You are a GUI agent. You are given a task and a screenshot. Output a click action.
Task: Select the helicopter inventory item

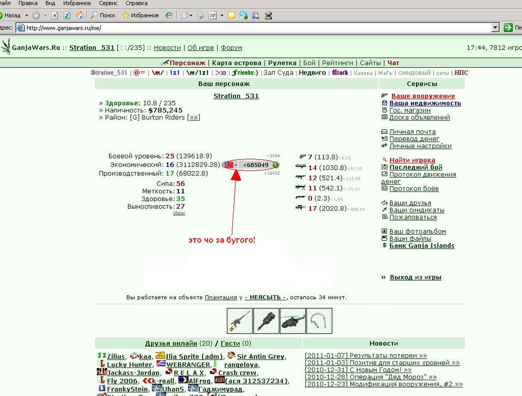(292, 320)
